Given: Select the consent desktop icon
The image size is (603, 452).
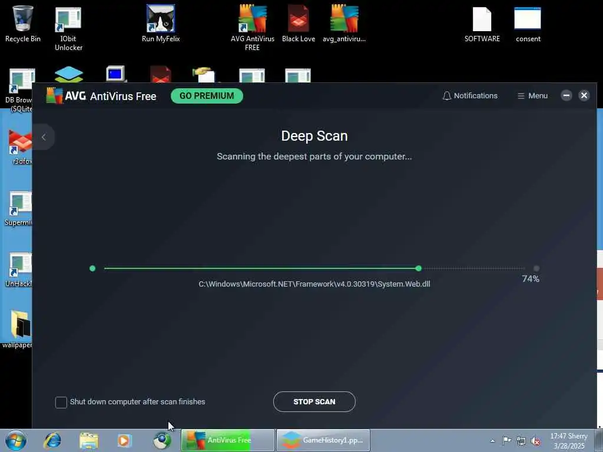Looking at the screenshot, I should [528, 25].
